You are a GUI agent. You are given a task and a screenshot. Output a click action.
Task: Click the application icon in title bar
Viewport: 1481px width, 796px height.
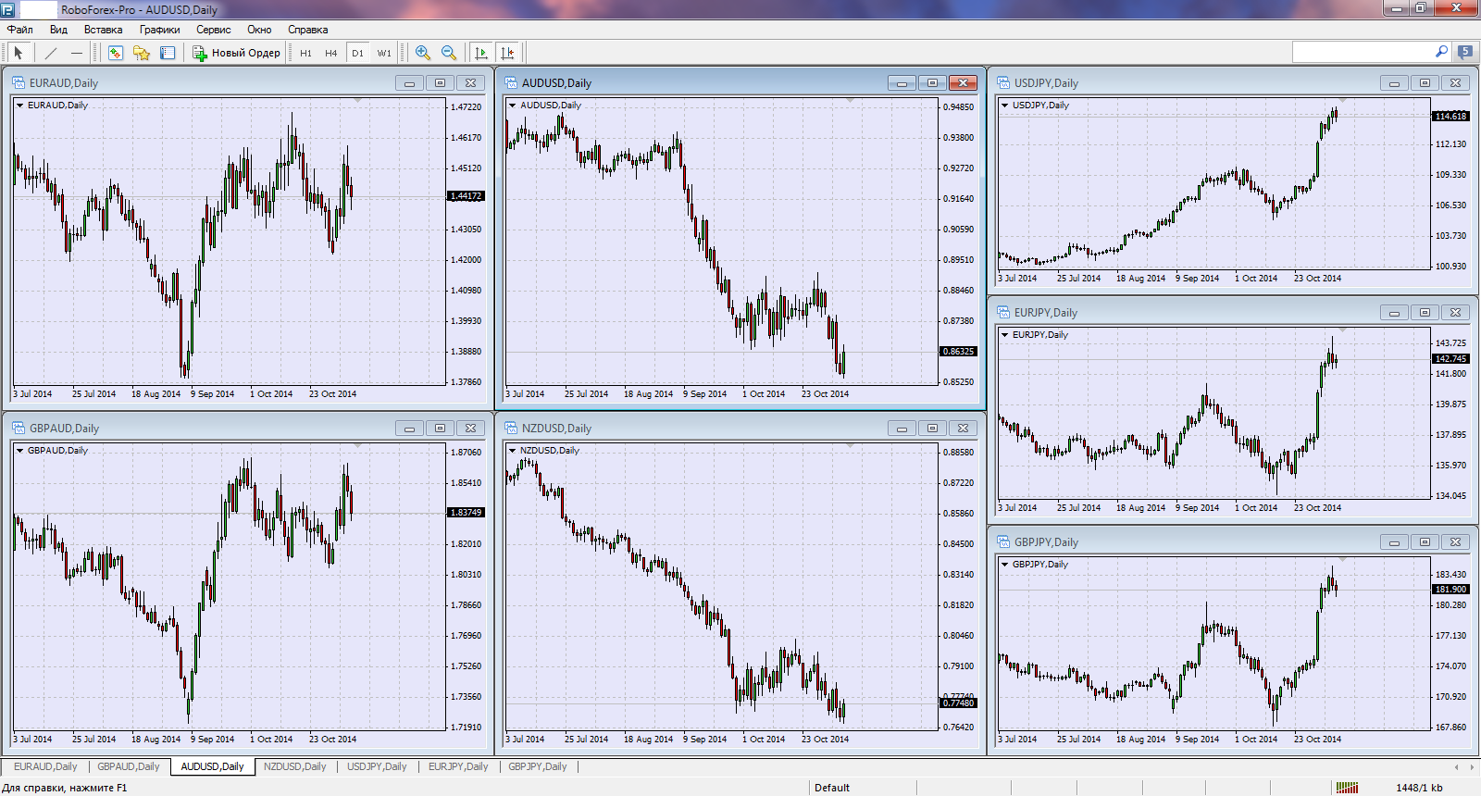[x=8, y=9]
